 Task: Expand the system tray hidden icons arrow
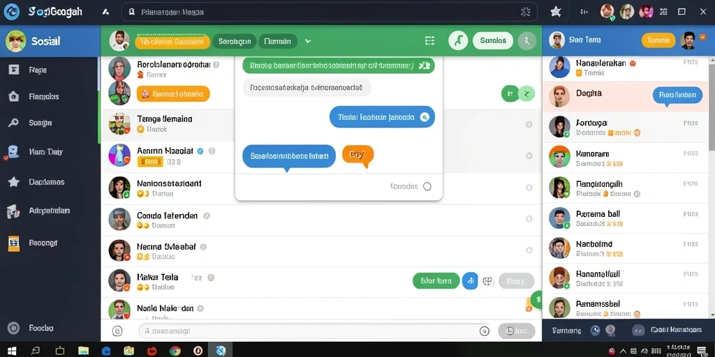coord(623,351)
